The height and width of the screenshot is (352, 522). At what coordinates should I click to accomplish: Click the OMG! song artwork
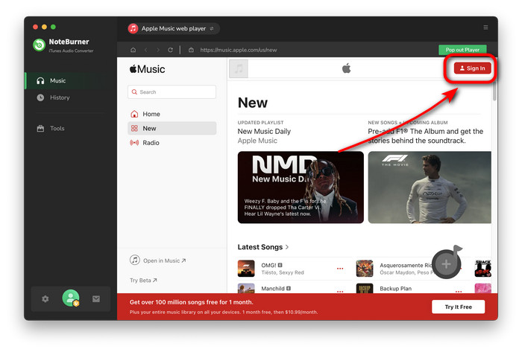pos(246,269)
